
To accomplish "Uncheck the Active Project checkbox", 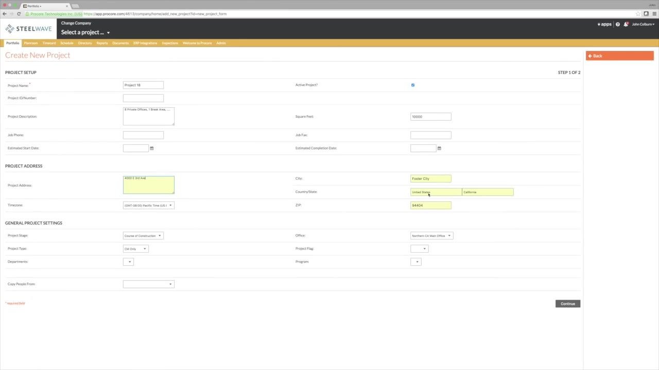I will 413,85.
